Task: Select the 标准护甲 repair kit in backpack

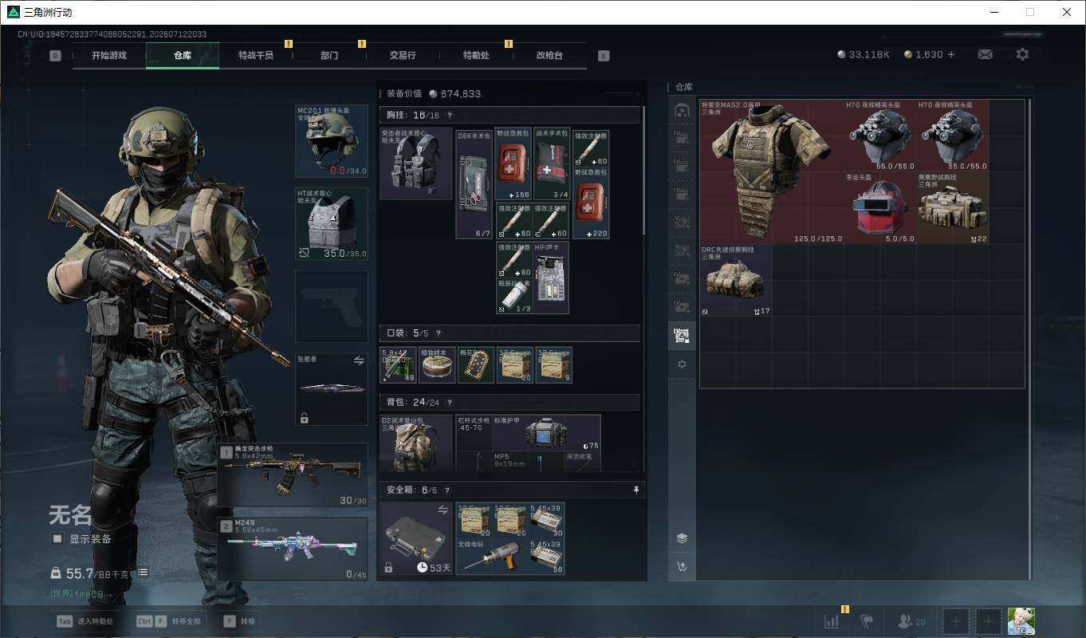Action: click(546, 433)
